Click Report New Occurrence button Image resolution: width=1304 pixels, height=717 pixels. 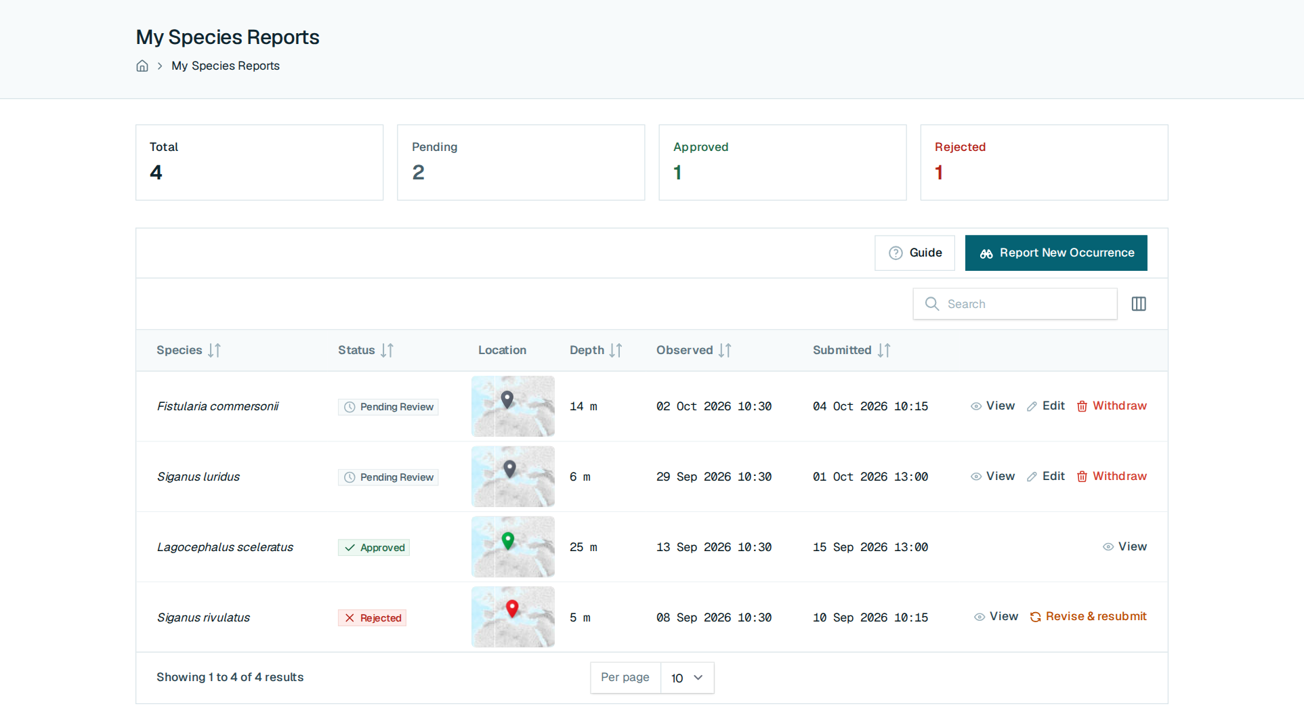click(1056, 253)
